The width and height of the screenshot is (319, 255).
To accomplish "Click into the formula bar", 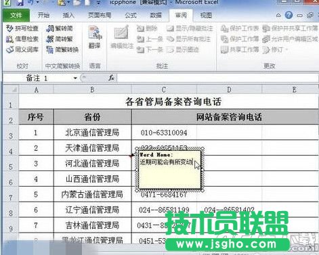I will 217,78.
